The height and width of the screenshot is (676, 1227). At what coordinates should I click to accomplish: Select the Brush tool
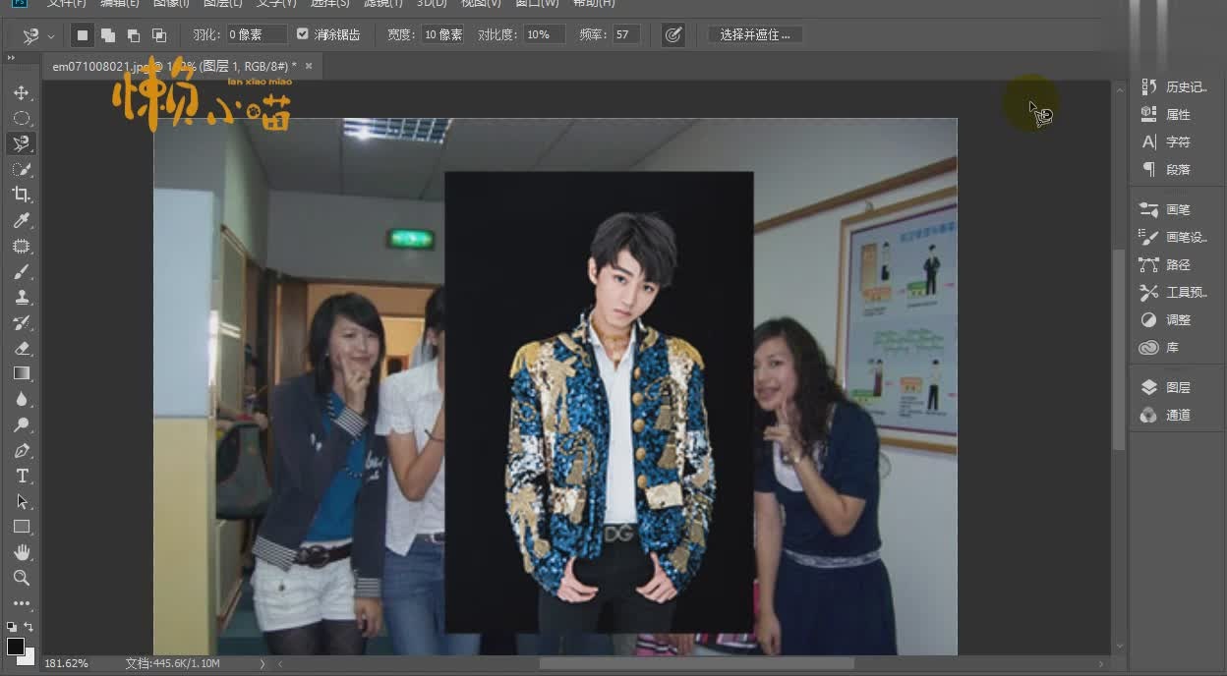pos(21,271)
